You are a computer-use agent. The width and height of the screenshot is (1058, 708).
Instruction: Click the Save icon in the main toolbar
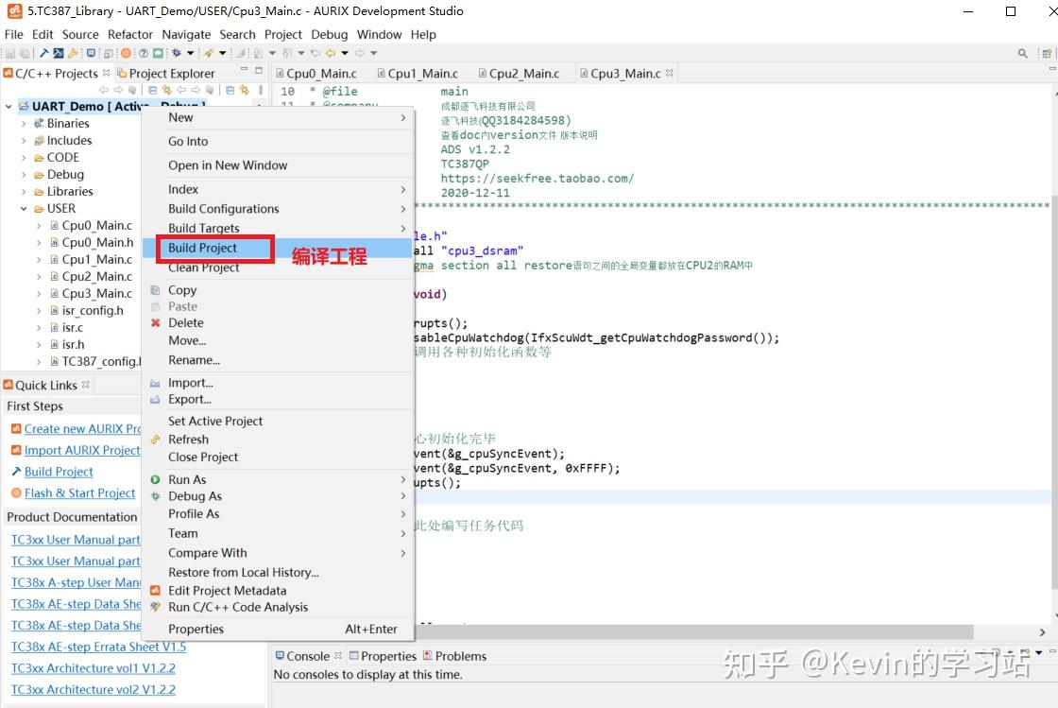[x=10, y=53]
